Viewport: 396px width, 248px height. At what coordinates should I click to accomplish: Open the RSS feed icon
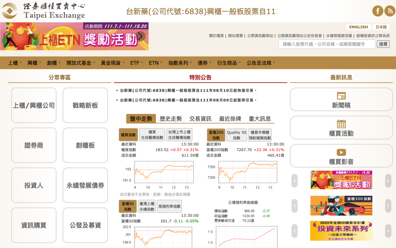click(x=390, y=11)
